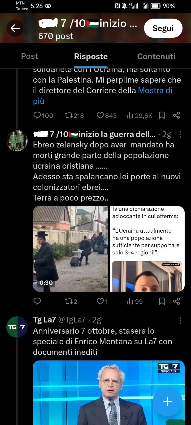This screenshot has height=425, width=191.
Task: Compose new post with plus button
Action: pyautogui.click(x=168, y=402)
